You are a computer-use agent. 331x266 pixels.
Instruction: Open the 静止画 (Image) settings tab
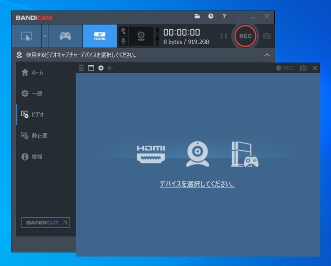coord(45,136)
